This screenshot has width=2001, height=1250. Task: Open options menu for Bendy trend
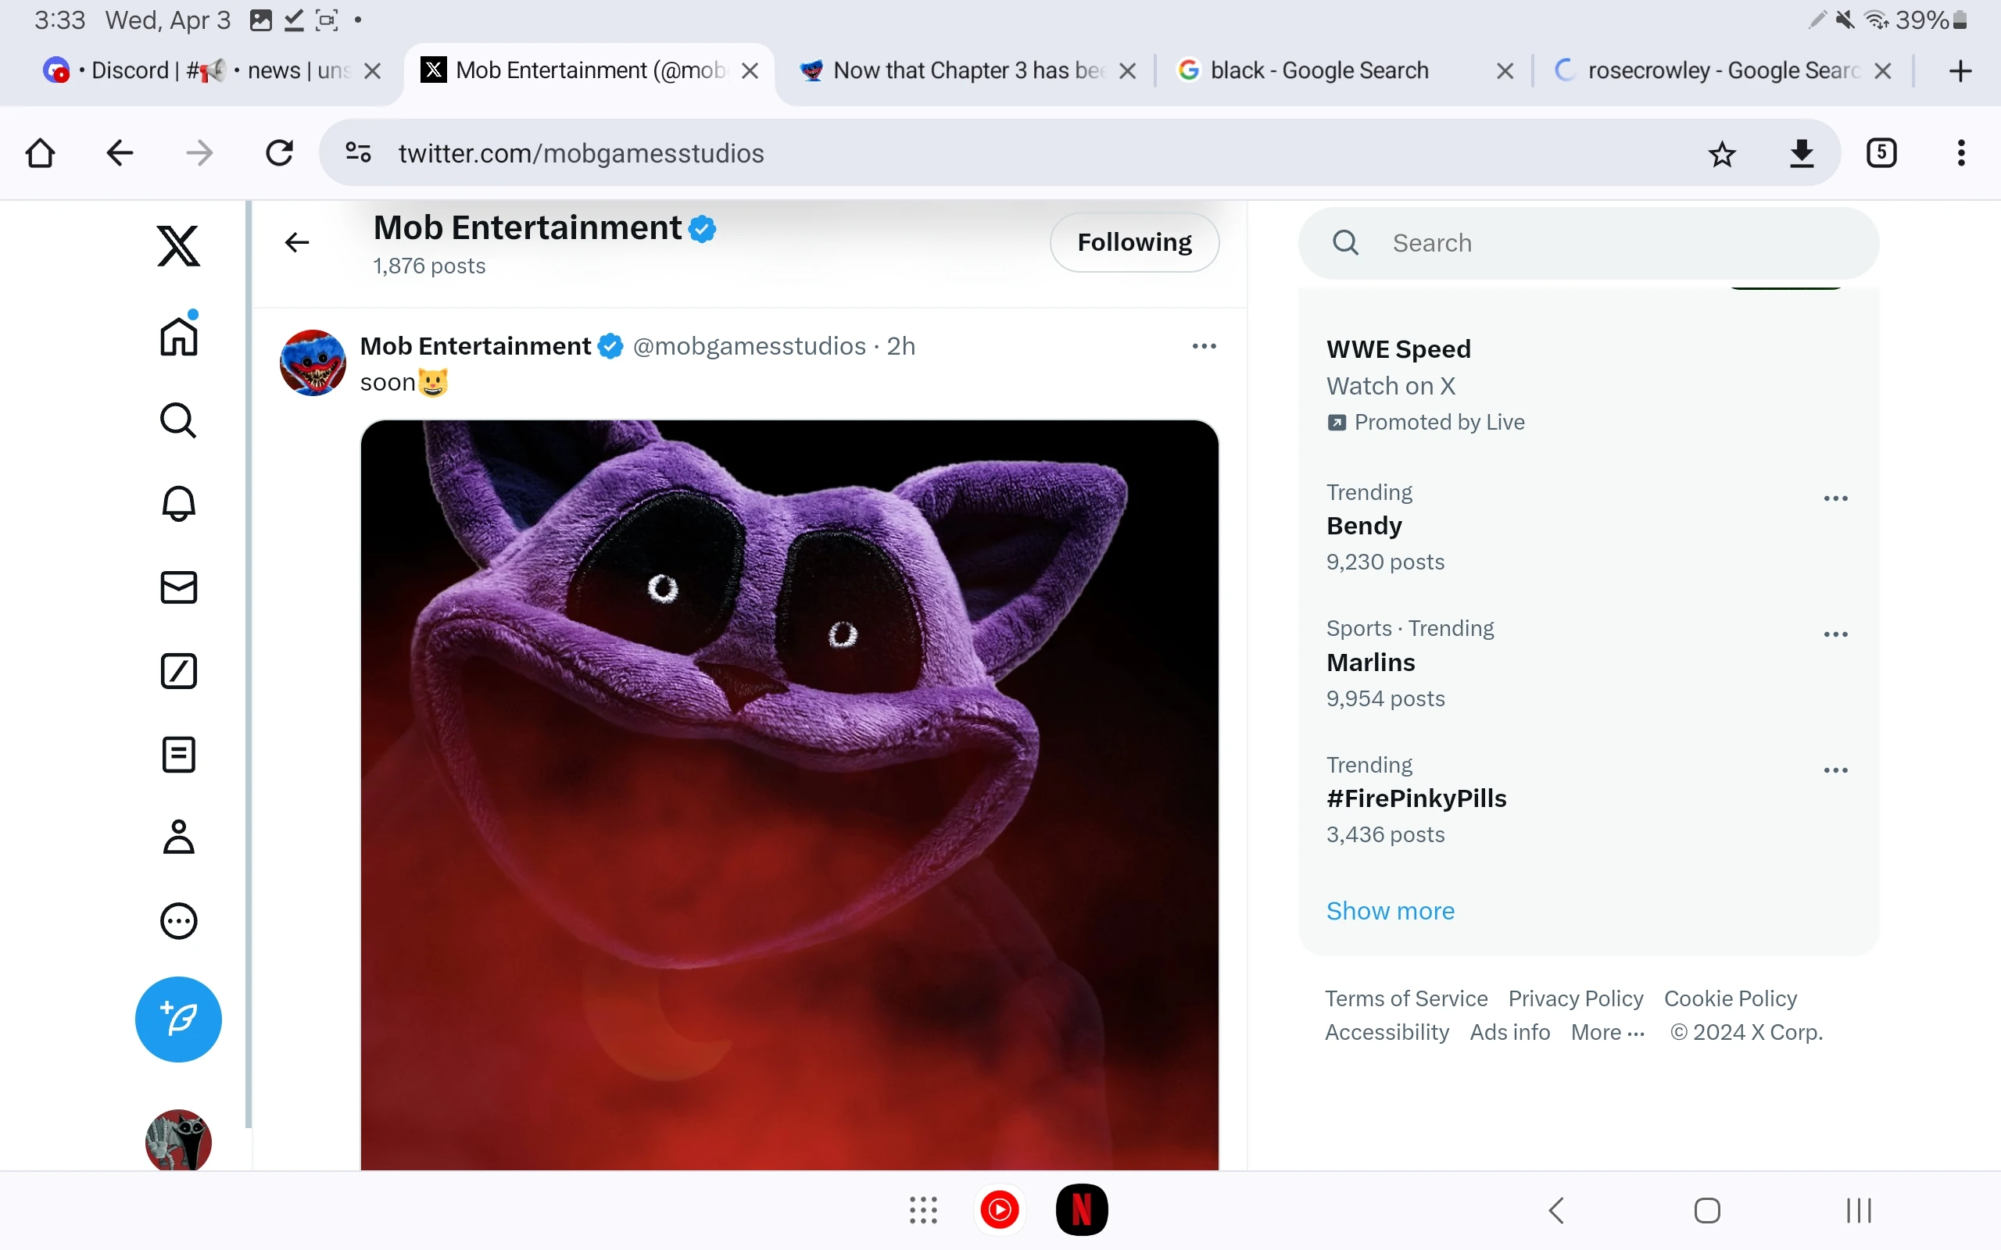tap(1835, 498)
